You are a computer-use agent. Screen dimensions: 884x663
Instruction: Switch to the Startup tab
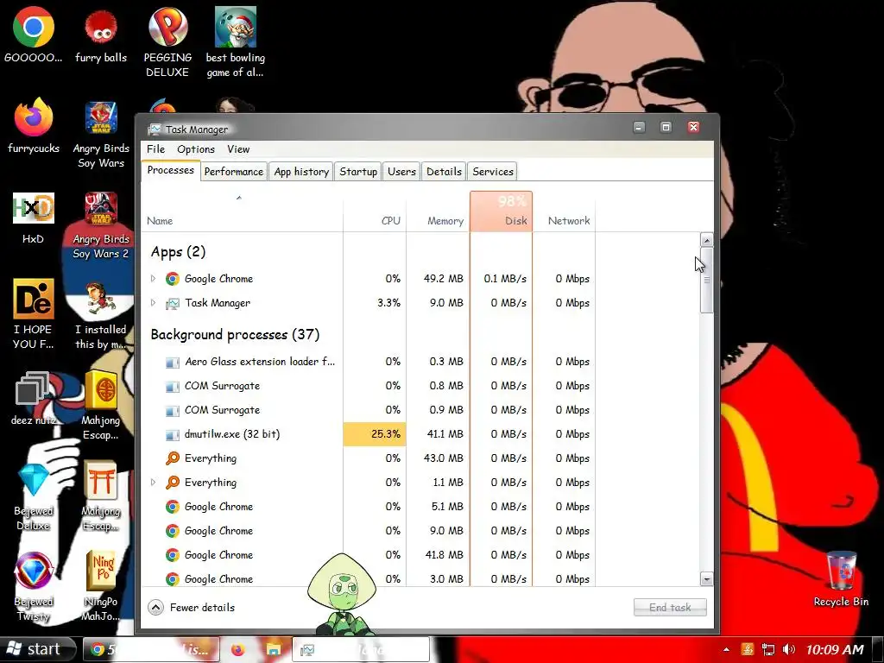tap(358, 172)
